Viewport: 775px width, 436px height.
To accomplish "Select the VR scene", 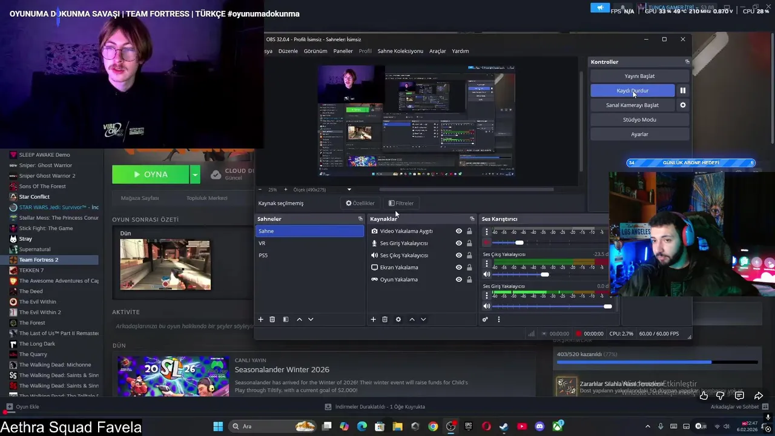I will (309, 243).
